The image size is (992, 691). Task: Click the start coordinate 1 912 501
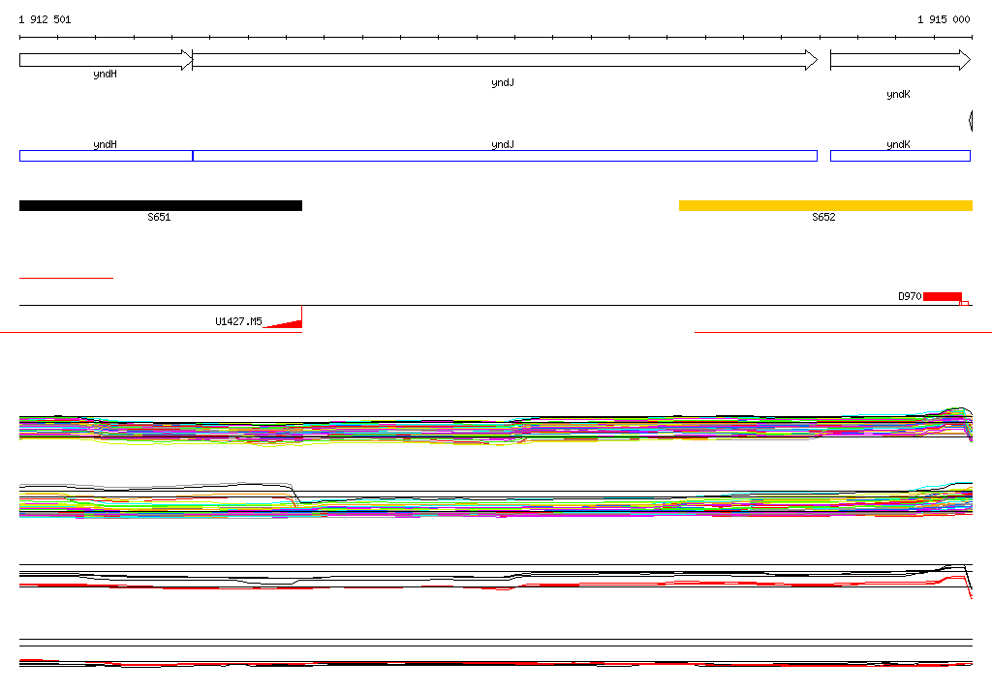pyautogui.click(x=45, y=19)
